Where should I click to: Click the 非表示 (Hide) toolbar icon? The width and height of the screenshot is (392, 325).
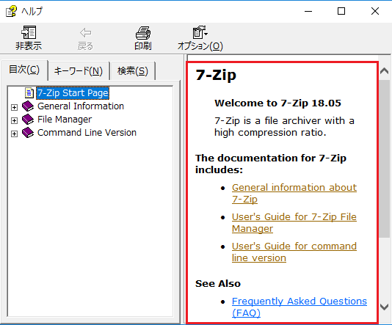click(x=29, y=32)
